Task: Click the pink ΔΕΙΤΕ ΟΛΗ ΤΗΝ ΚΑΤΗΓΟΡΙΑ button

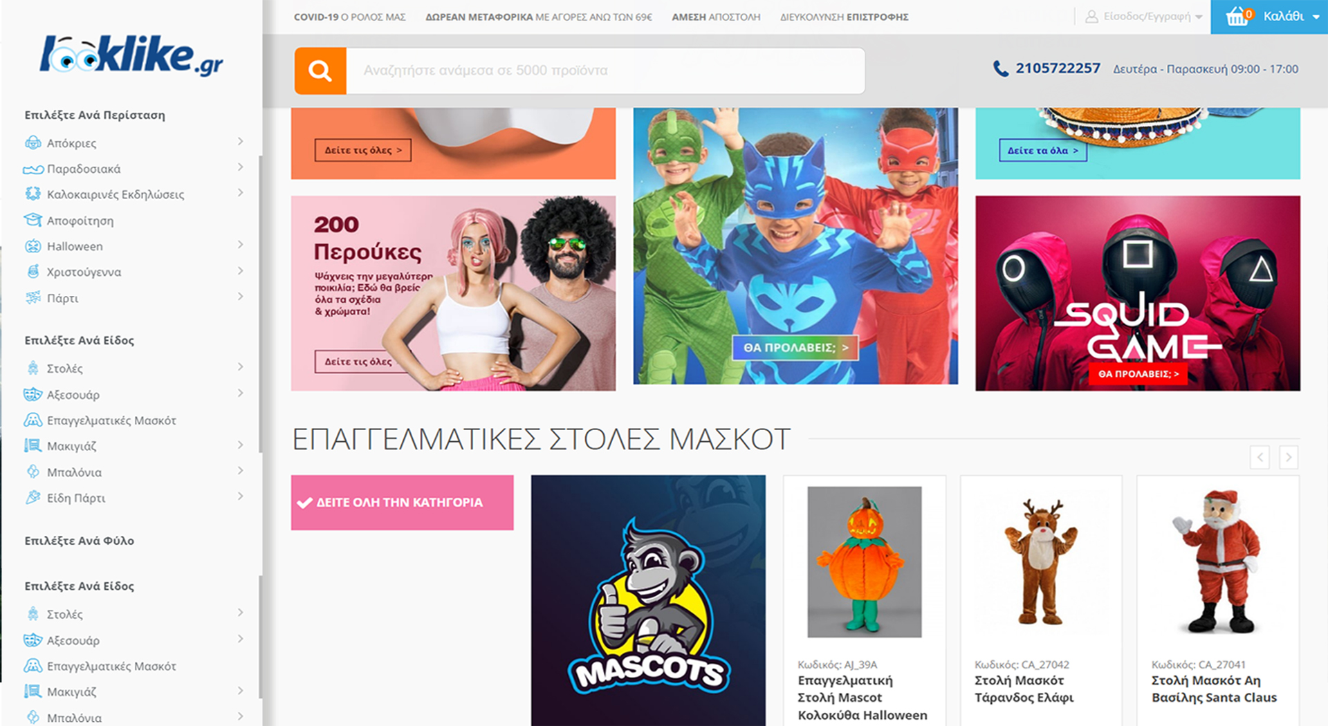Action: pyautogui.click(x=402, y=503)
